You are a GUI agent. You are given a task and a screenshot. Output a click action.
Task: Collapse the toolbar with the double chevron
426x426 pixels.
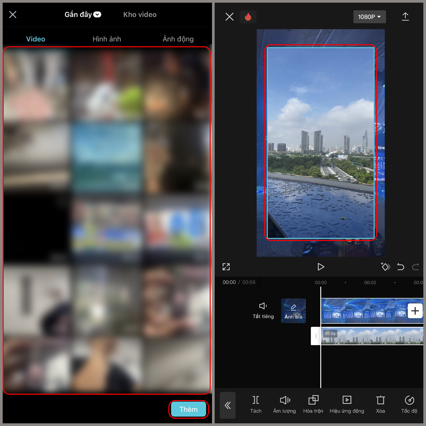pos(228,405)
